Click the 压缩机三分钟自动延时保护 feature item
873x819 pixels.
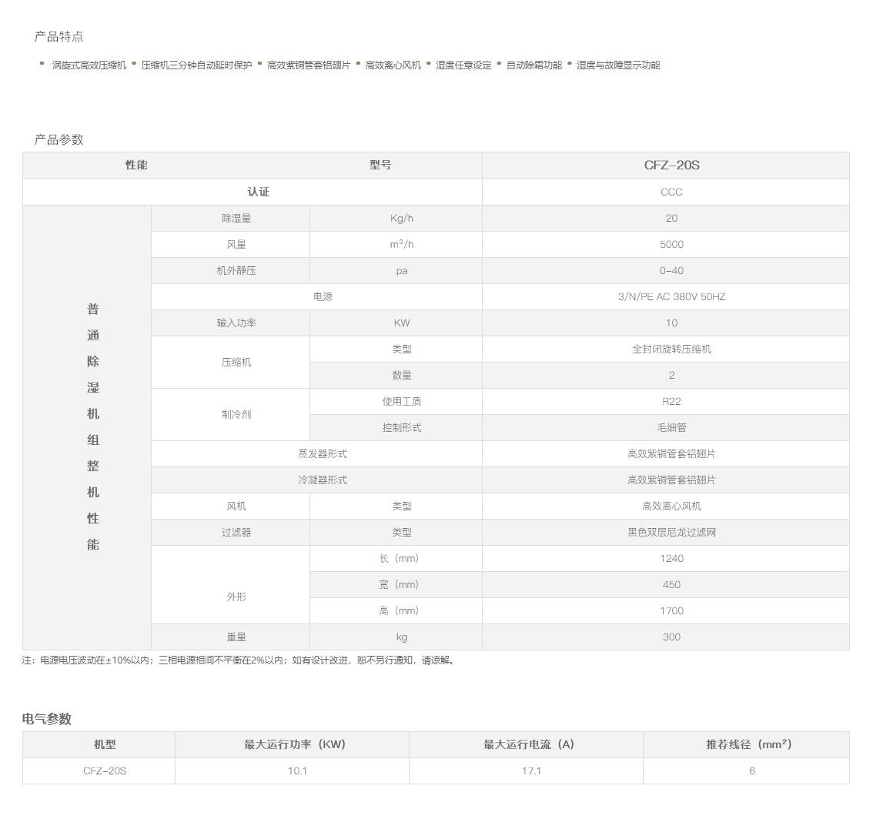pyautogui.click(x=196, y=65)
